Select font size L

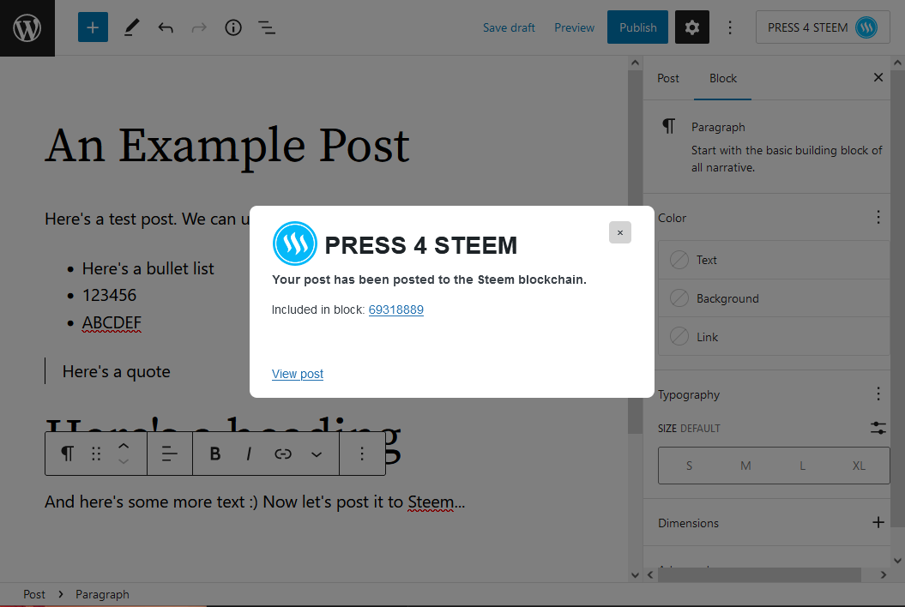point(802,466)
